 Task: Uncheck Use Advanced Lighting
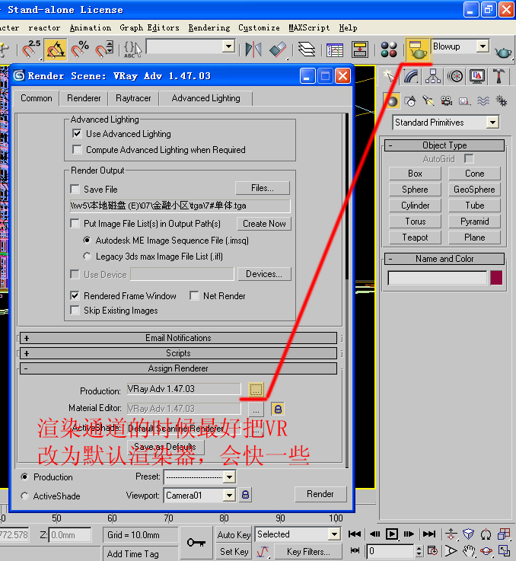pos(77,134)
